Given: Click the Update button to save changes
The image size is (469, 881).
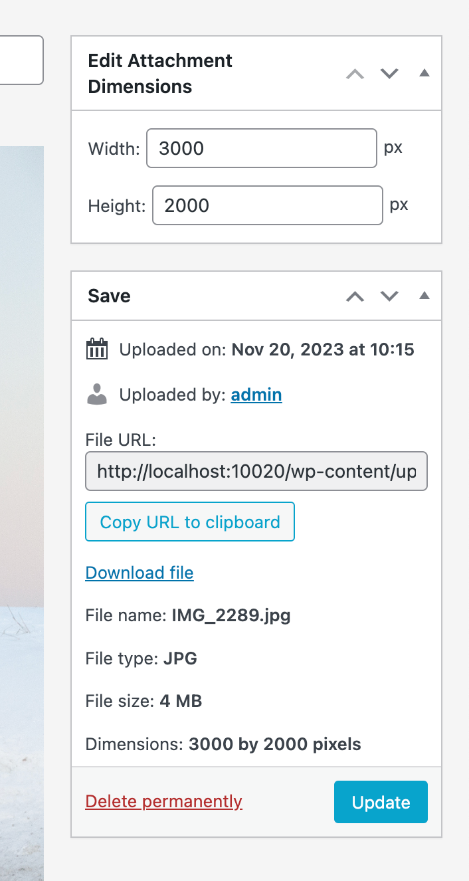Looking at the screenshot, I should tap(381, 802).
